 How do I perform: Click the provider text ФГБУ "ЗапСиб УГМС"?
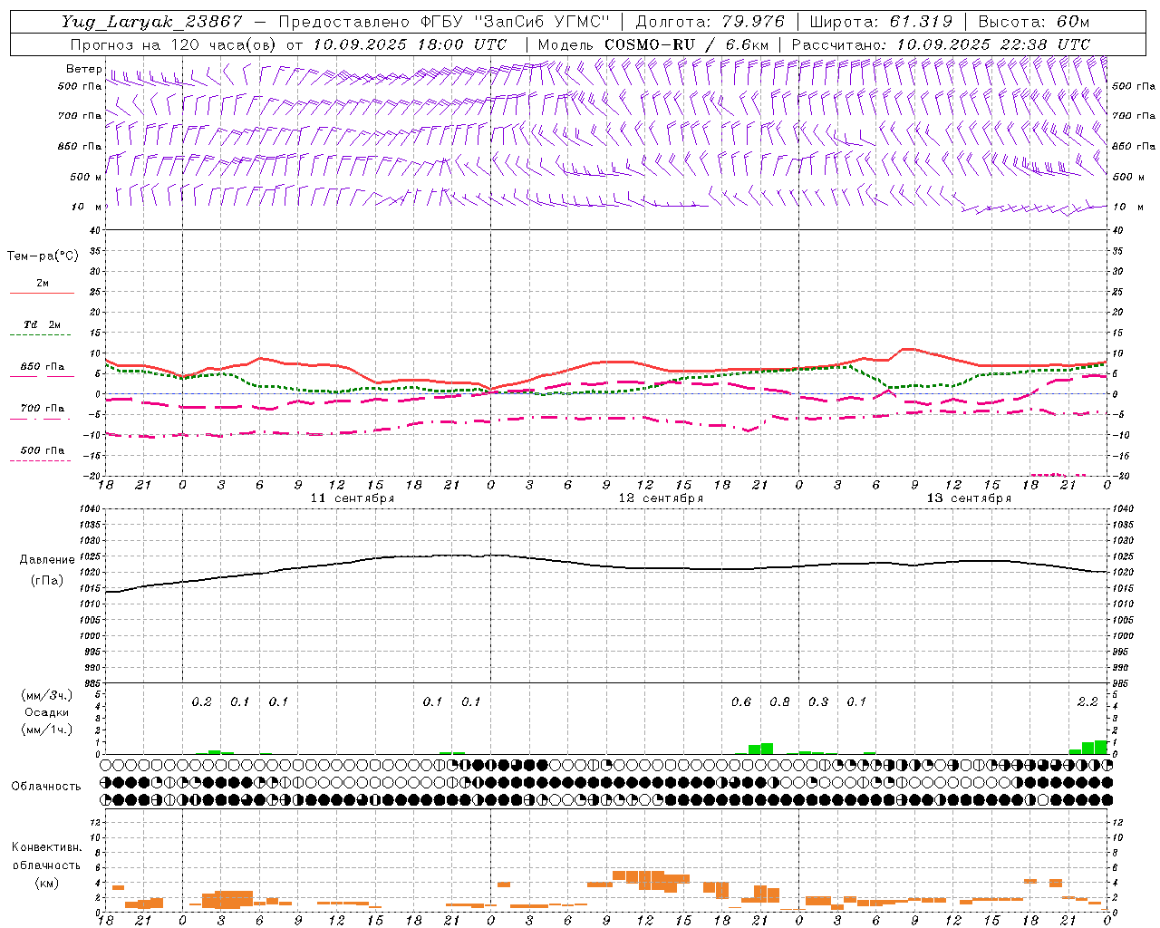(x=515, y=22)
